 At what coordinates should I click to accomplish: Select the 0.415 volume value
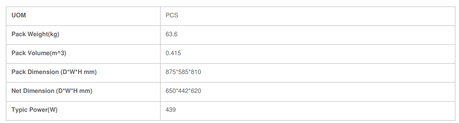173,53
